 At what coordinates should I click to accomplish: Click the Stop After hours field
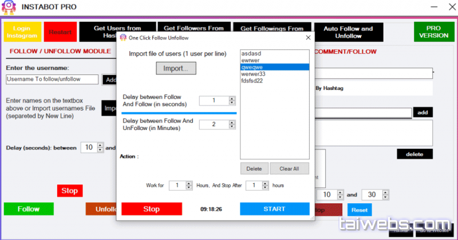[254, 186]
